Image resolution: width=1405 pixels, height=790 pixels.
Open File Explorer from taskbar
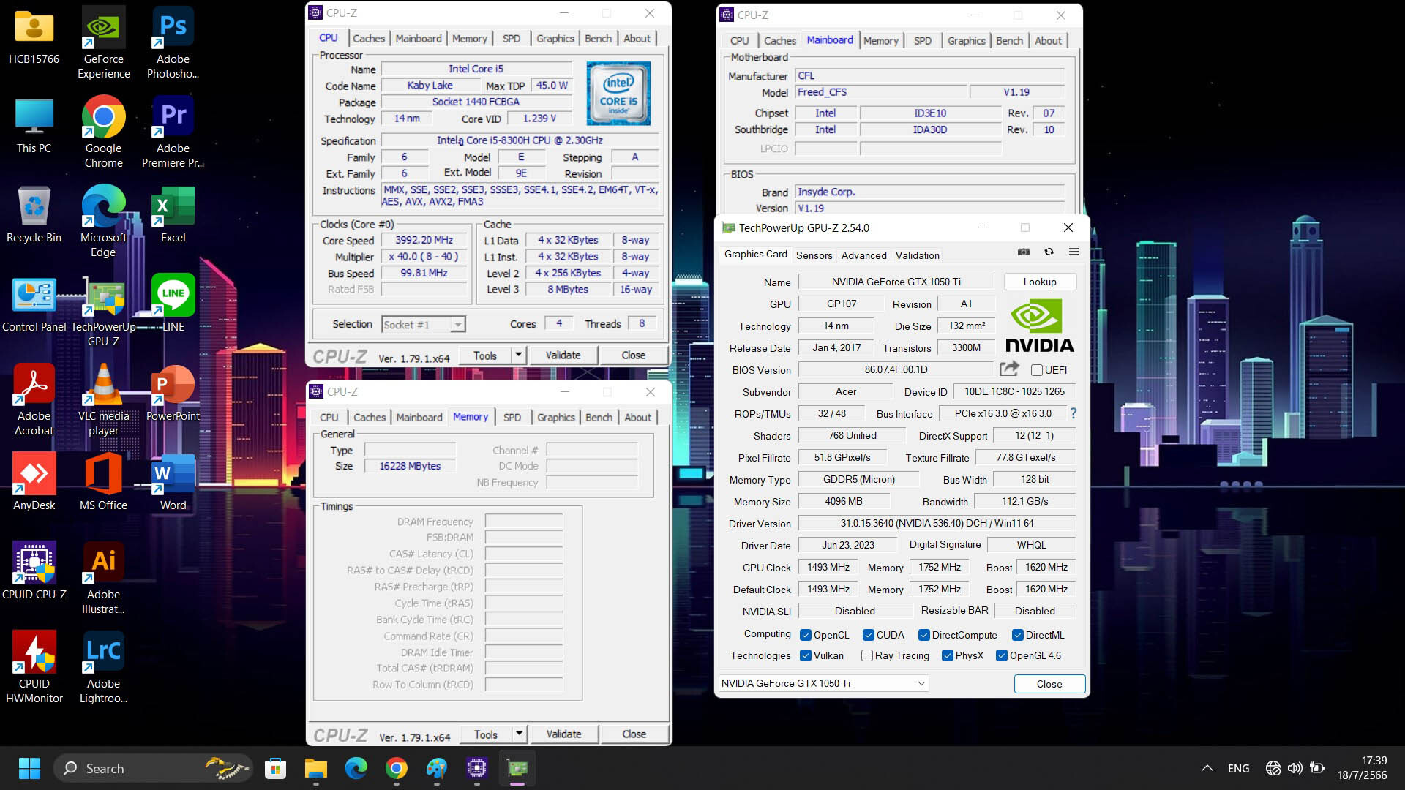point(315,768)
